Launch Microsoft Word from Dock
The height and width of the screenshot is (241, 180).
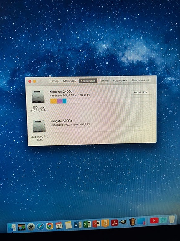coord(78,225)
